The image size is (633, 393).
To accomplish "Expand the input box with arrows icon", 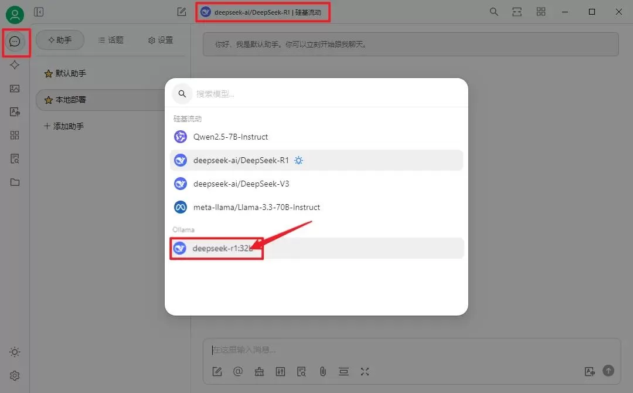I will 365,372.
